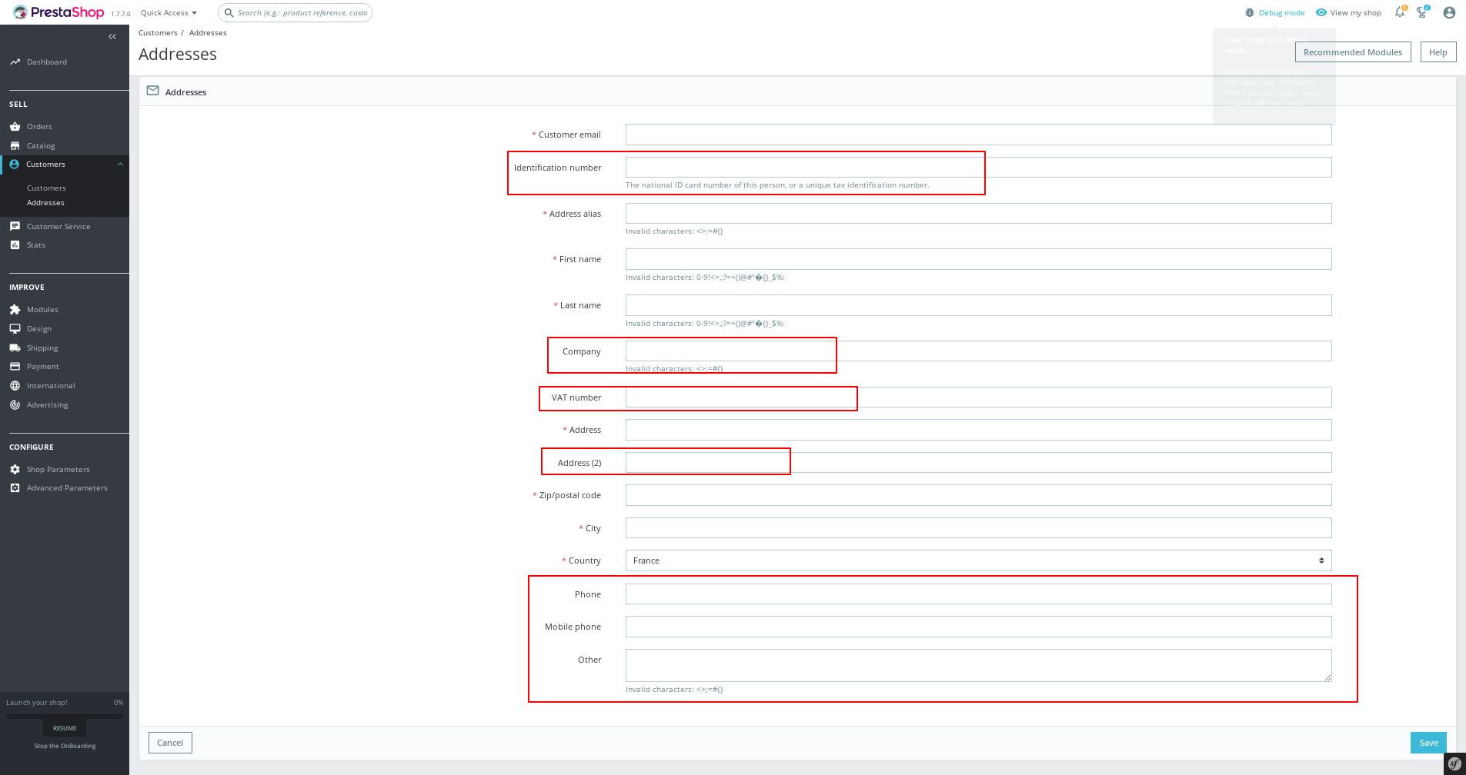
Task: Click Recommended Modules button
Action: (1353, 52)
